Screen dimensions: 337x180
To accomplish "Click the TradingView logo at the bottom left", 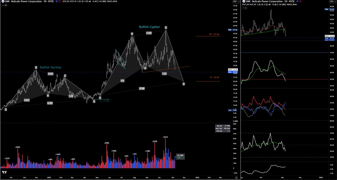I will tap(4, 172).
